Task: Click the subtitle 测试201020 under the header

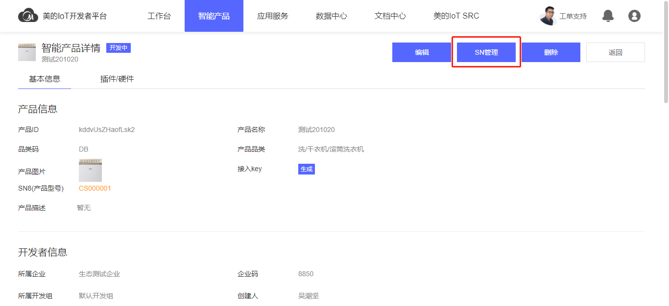Action: (x=60, y=59)
